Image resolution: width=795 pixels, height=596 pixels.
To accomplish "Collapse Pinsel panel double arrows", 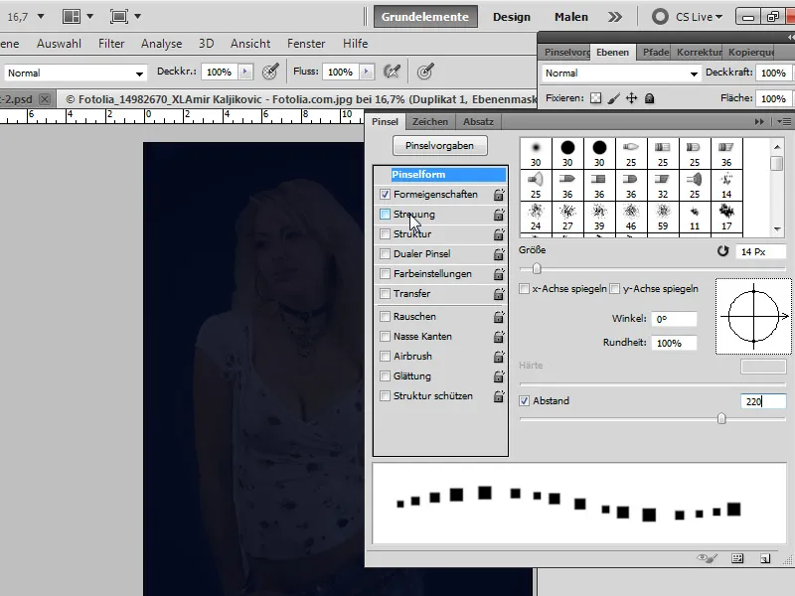I will click(x=759, y=121).
